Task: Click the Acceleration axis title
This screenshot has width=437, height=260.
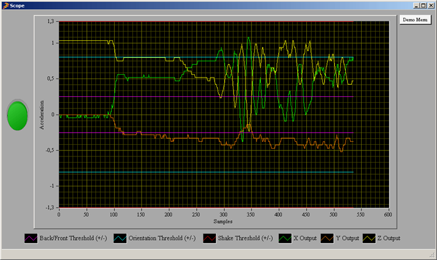Action: point(42,115)
